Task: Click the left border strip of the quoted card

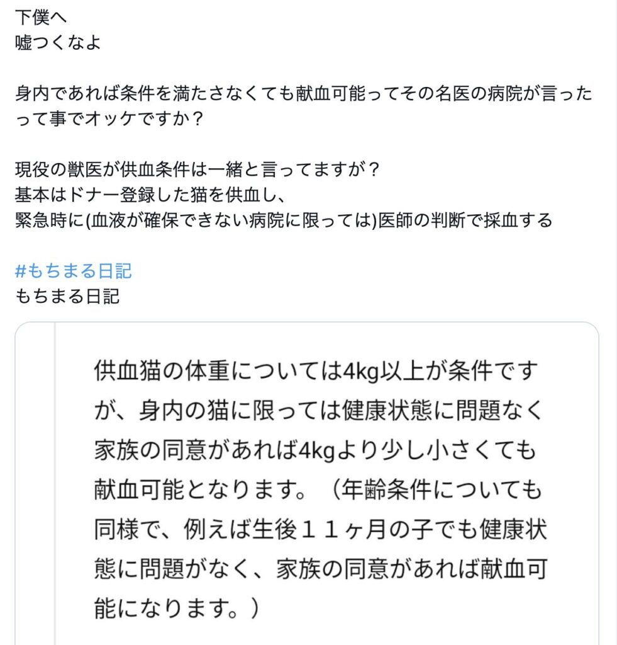Action: pyautogui.click(x=35, y=484)
